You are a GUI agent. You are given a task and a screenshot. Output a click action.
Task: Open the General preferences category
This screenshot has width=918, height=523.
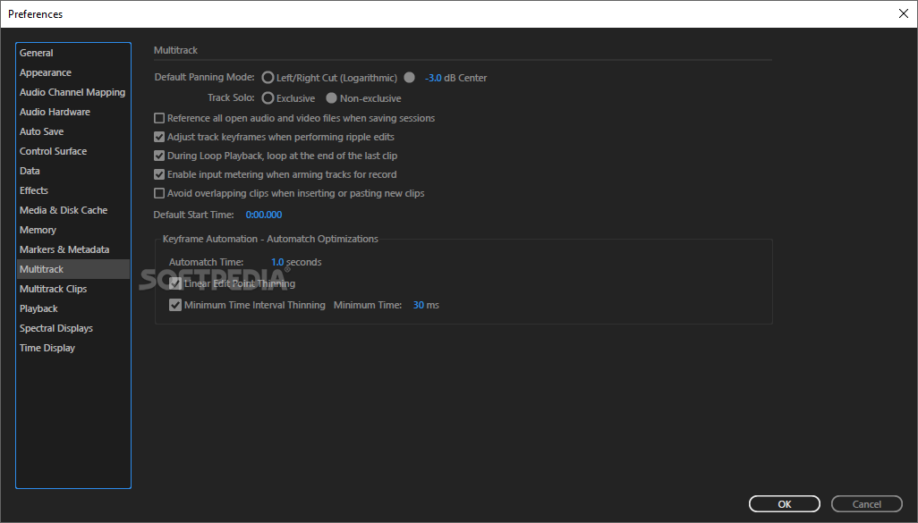coord(73,53)
